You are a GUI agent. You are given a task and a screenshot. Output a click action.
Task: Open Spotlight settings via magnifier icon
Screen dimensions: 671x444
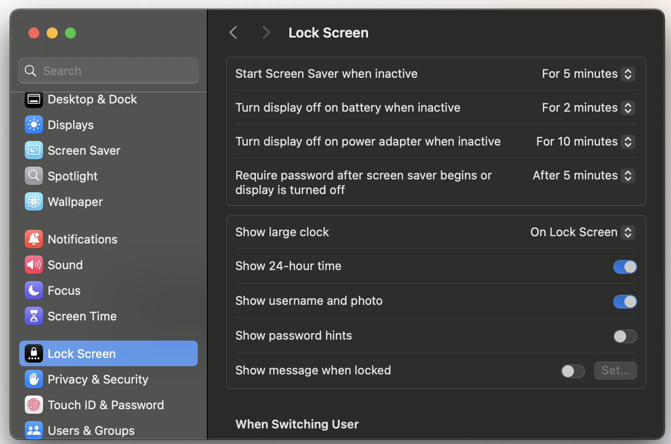point(34,176)
